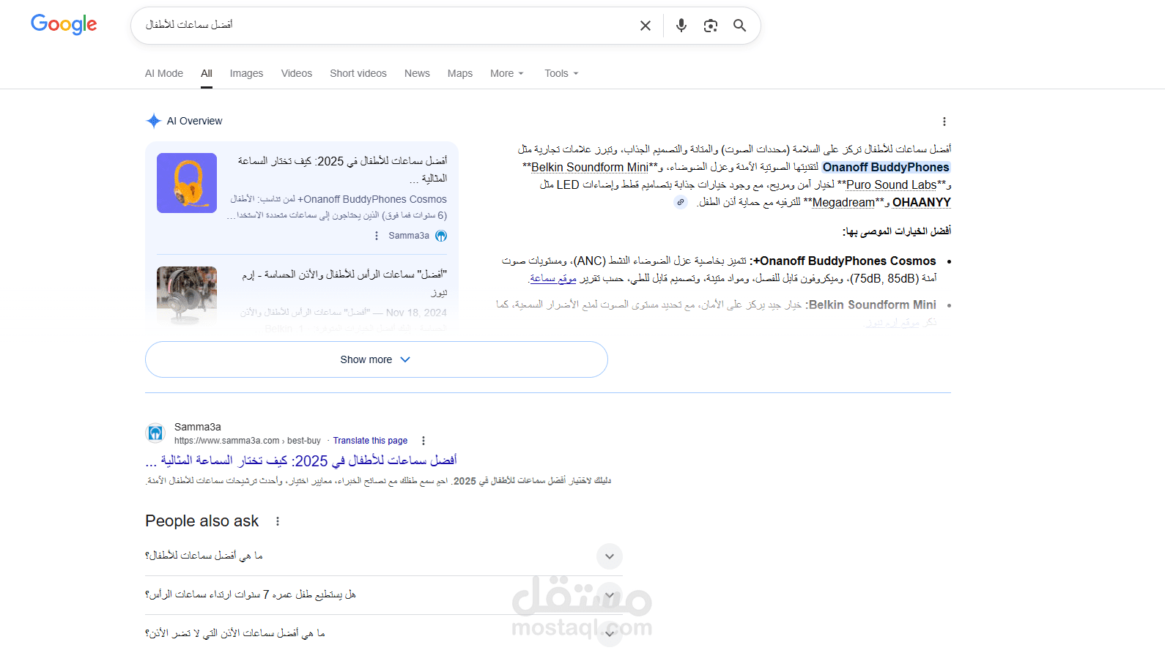Click Megadream underlined link
The image size is (1165, 653).
point(843,202)
